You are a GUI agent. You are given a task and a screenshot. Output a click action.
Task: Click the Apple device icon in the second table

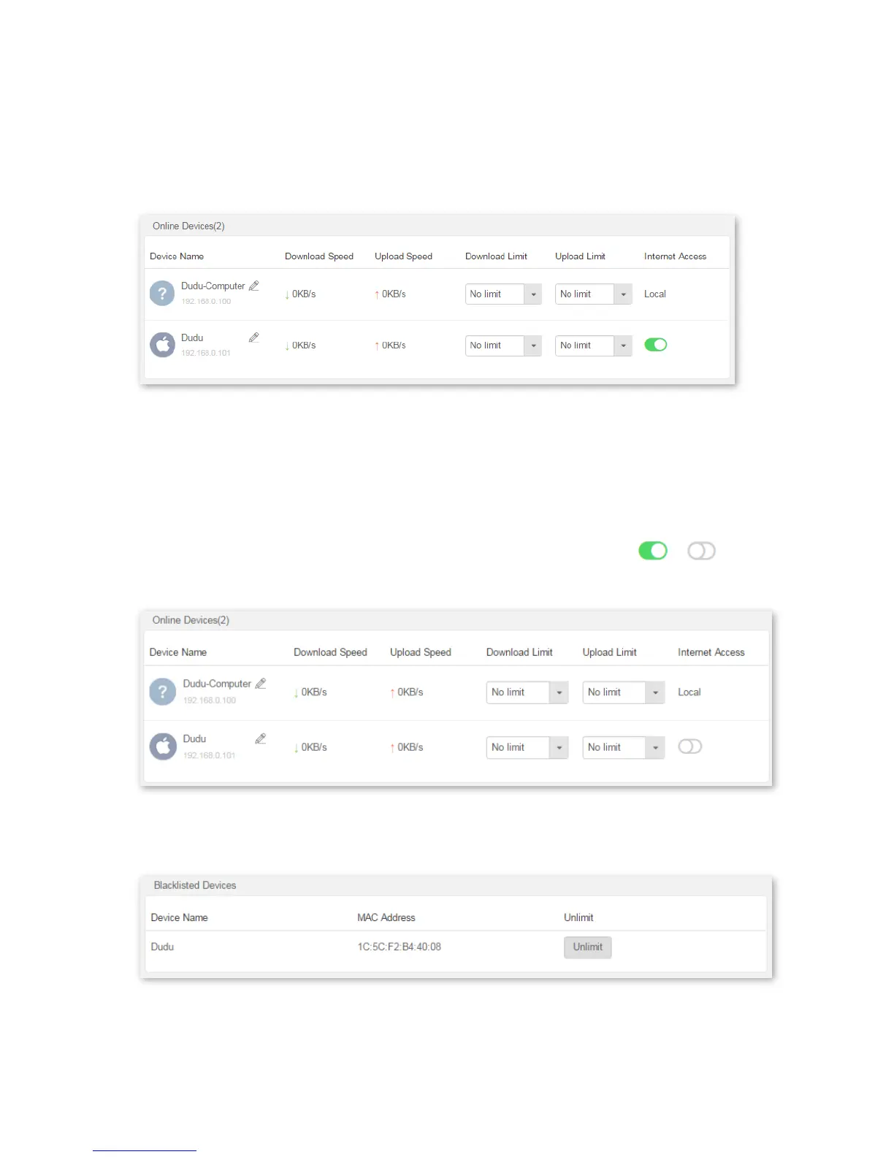tap(162, 746)
